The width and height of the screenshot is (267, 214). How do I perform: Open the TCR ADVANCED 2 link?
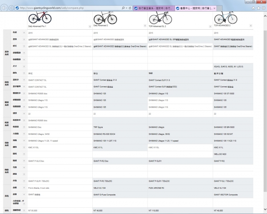[222, 26]
